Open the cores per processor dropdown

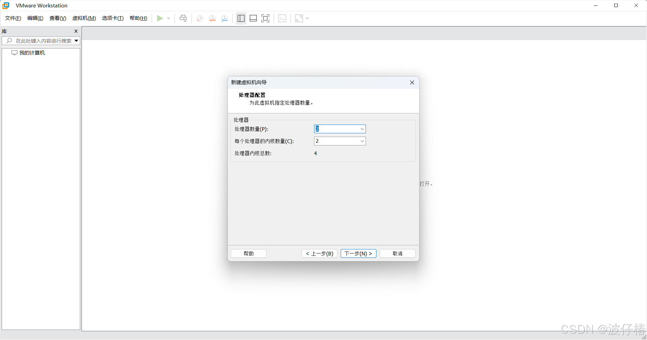362,141
